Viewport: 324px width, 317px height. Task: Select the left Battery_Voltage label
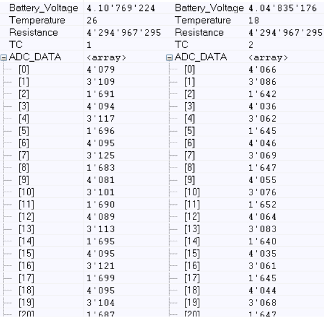point(43,8)
